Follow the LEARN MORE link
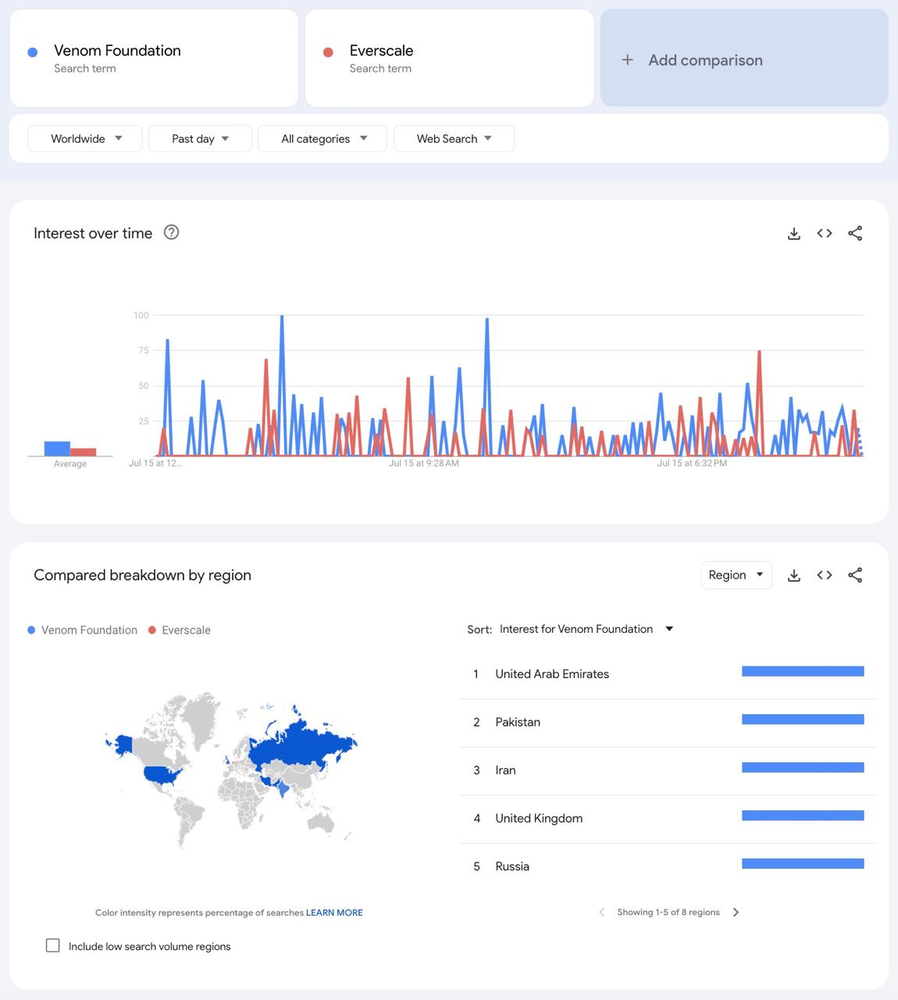Viewport: 898px width, 1000px height. click(334, 912)
